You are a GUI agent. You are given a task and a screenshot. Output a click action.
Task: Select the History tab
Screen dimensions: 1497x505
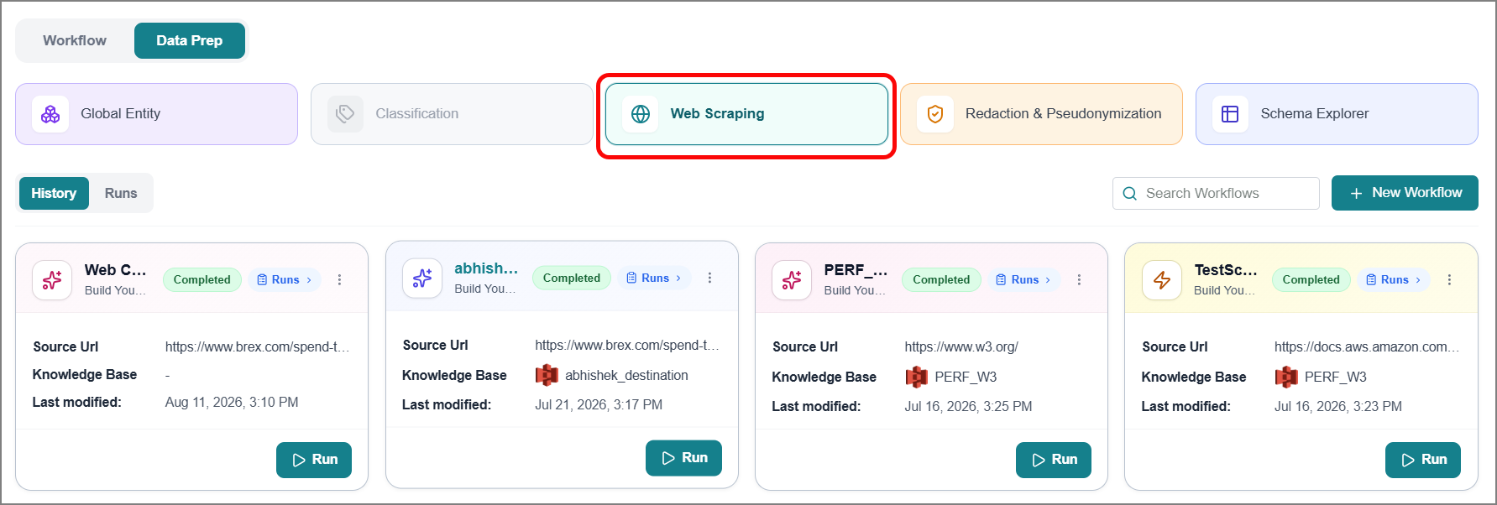point(54,193)
